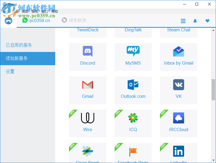Open the hamburger menu icon in the tab bar
Viewport: 216px width, 163px height.
[183, 21]
